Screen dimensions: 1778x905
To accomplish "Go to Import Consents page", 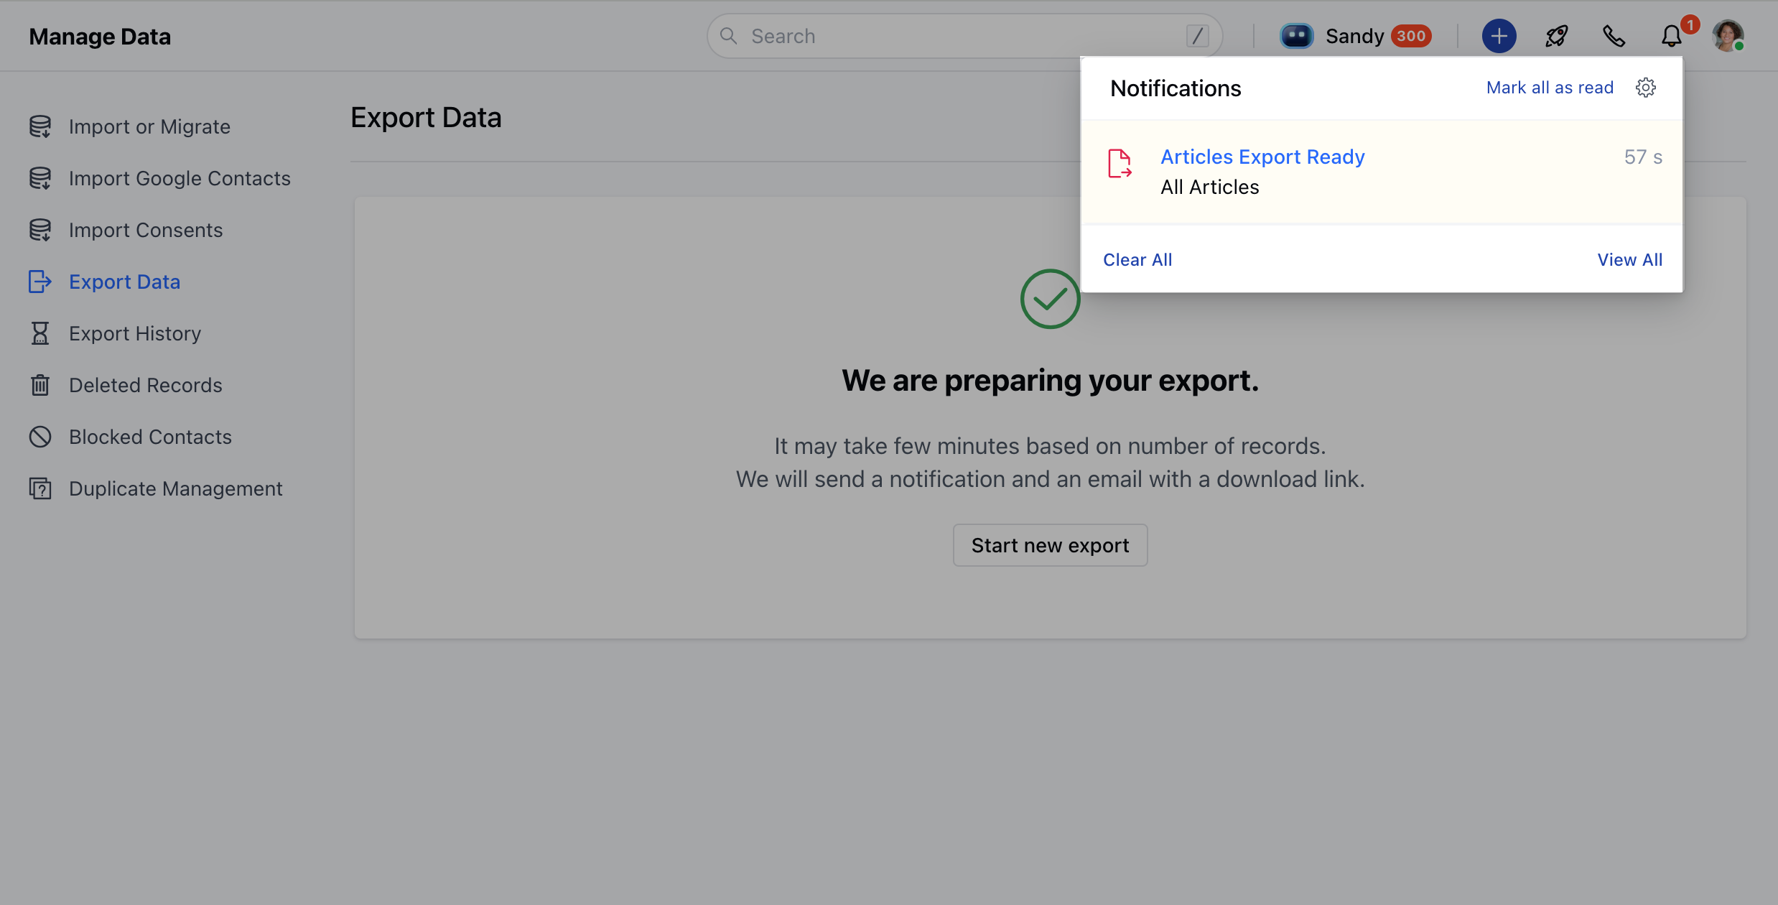I will [x=146, y=230].
